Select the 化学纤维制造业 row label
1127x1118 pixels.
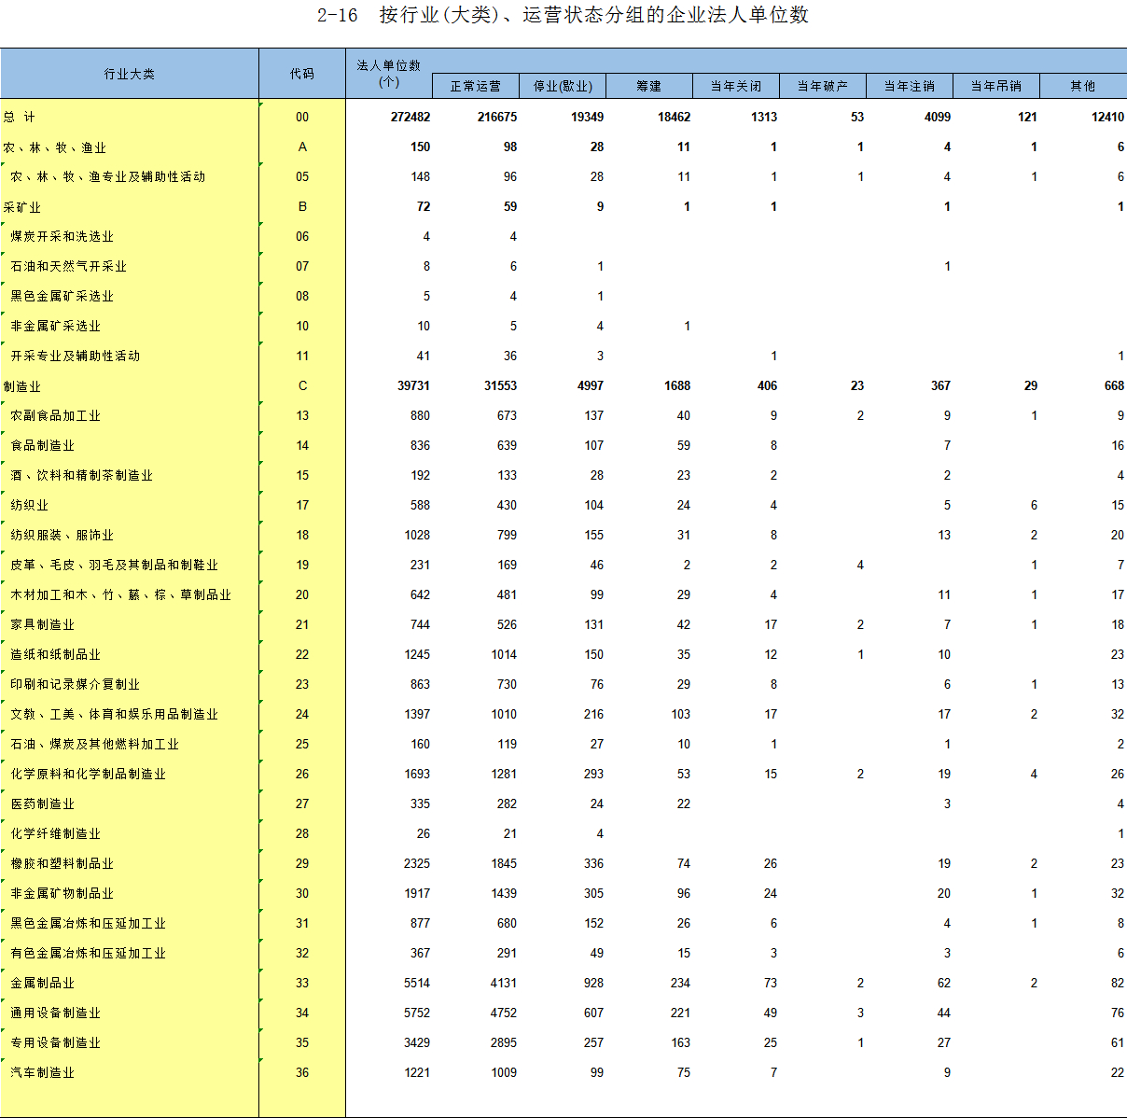click(56, 833)
